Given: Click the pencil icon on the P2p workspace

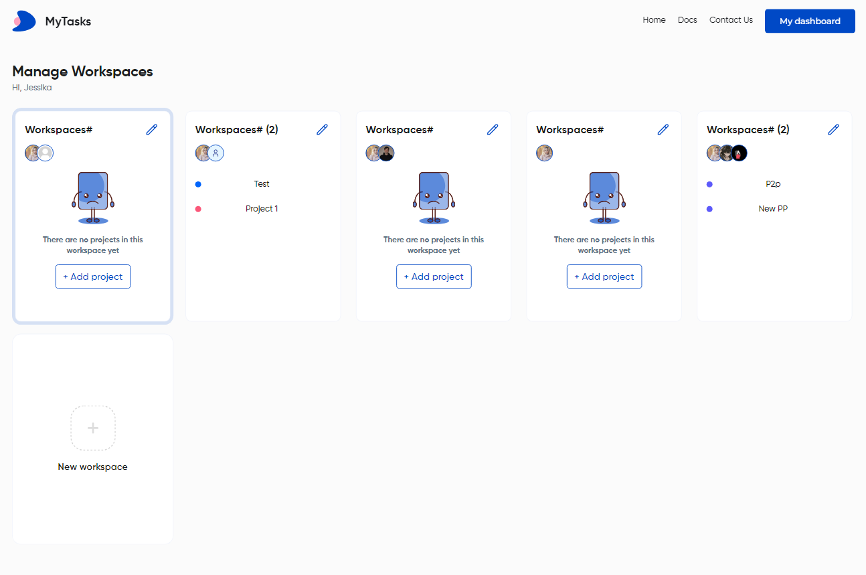Looking at the screenshot, I should (x=833, y=130).
